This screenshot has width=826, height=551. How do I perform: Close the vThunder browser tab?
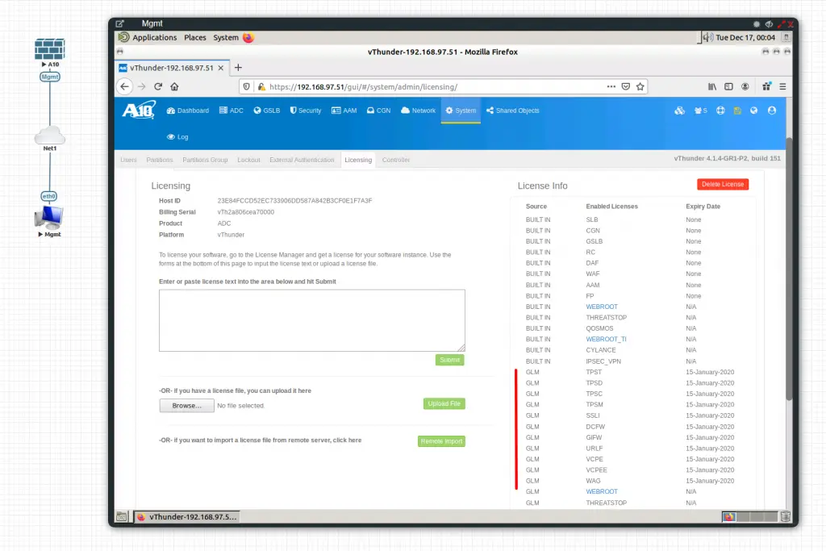pyautogui.click(x=221, y=68)
